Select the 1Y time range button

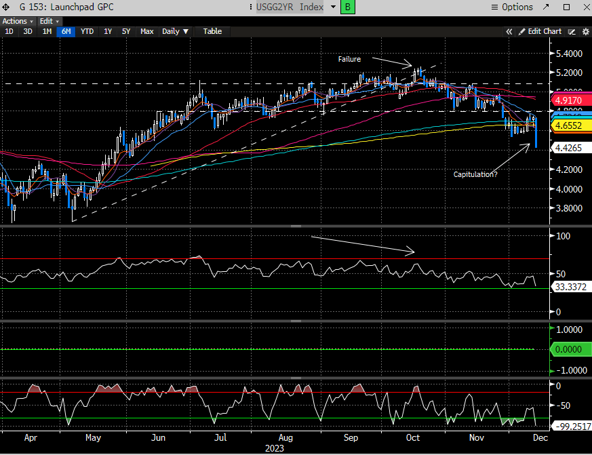coord(108,31)
